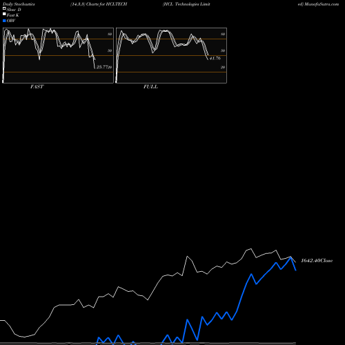Click the HCL Technologies Limit heading text
Viewport: 345px width, 345px height.
[186, 4]
